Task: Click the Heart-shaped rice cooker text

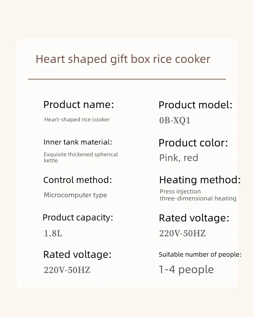Action: click(77, 119)
